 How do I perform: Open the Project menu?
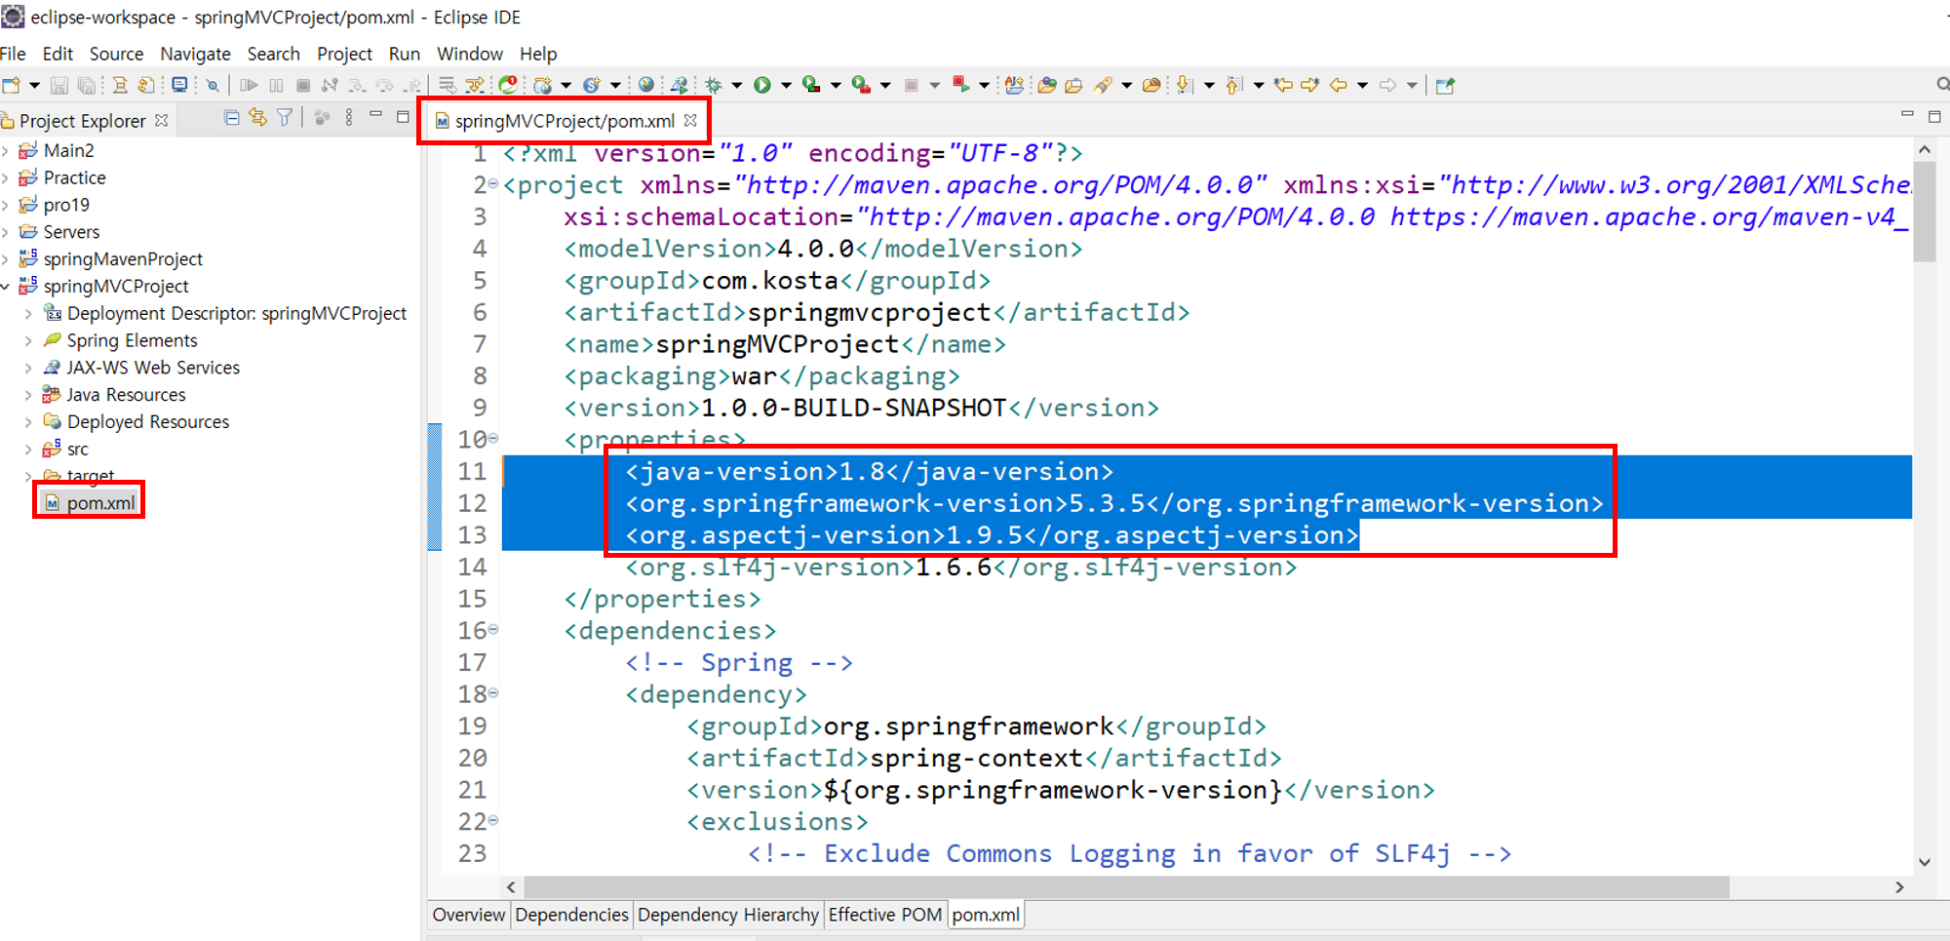(x=344, y=54)
